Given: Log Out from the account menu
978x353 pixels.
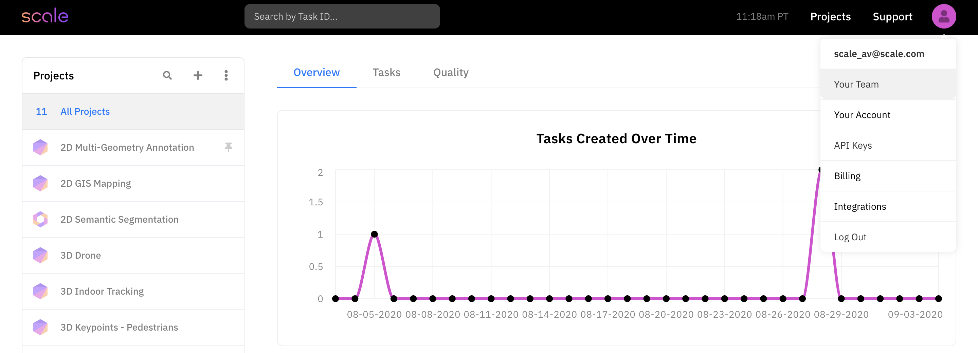Looking at the screenshot, I should 888,237.
